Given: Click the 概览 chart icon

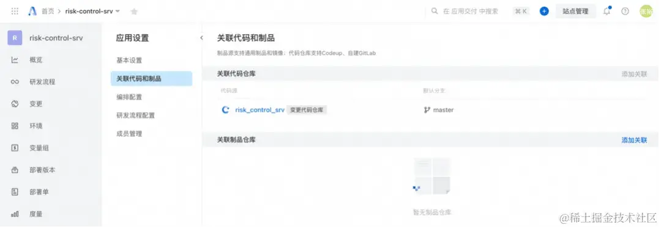Looking at the screenshot, I should [x=15, y=60].
